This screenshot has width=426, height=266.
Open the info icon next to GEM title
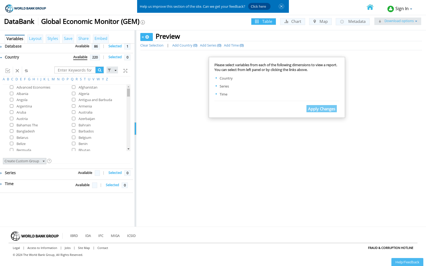[143, 22]
